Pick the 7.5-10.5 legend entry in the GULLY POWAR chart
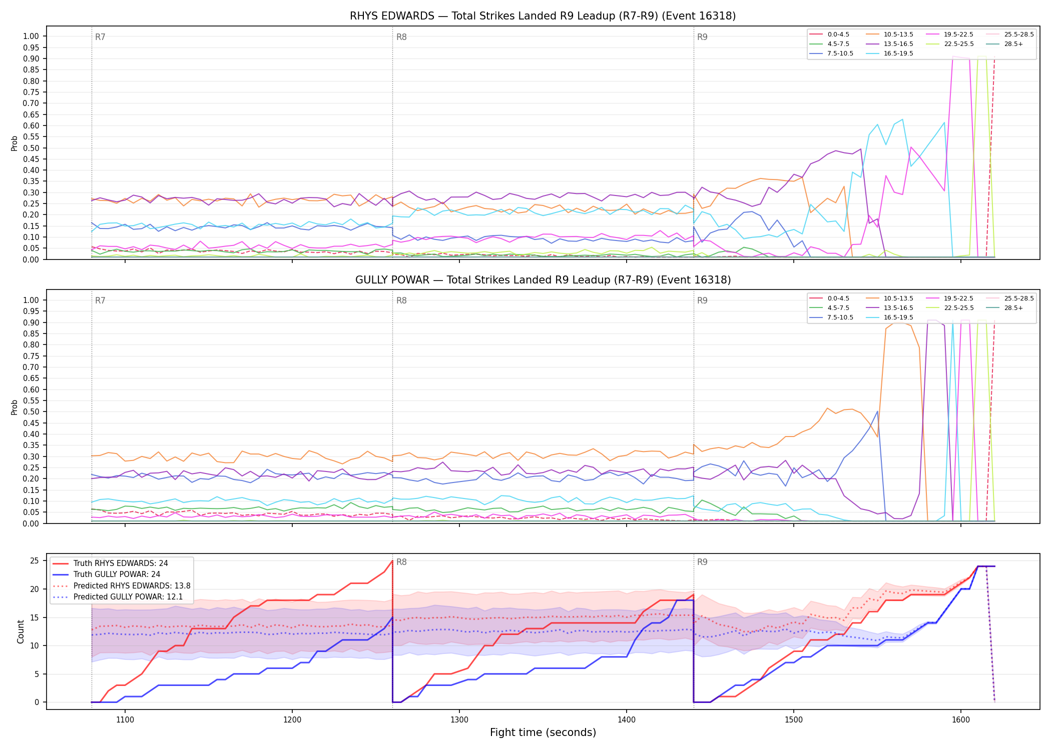Screen dimensions: 1051x750 point(832,317)
